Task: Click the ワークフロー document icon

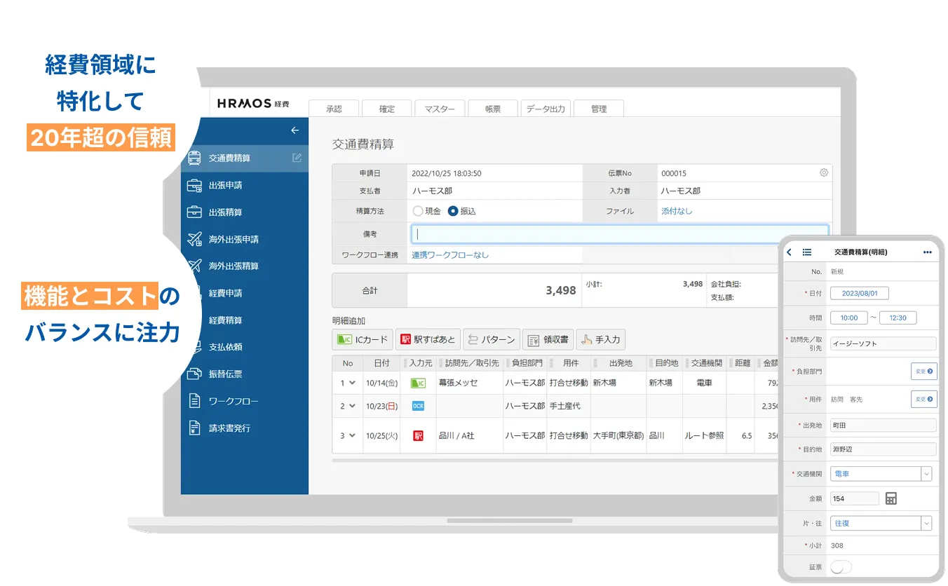Action: (194, 401)
